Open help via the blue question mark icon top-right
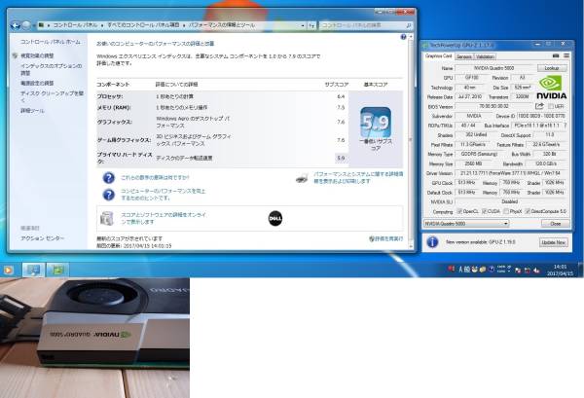The image size is (584, 398). coord(403,37)
